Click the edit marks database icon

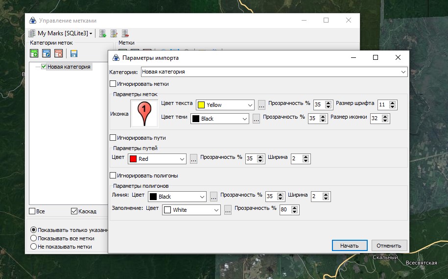(x=114, y=34)
